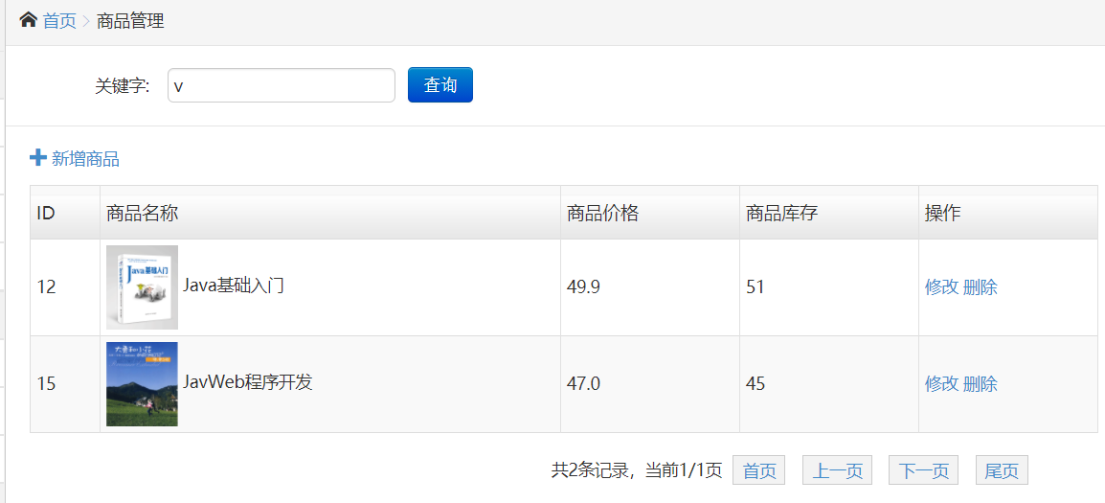The image size is (1105, 503).
Task: Select the product name Java基础入门
Action: (x=234, y=286)
